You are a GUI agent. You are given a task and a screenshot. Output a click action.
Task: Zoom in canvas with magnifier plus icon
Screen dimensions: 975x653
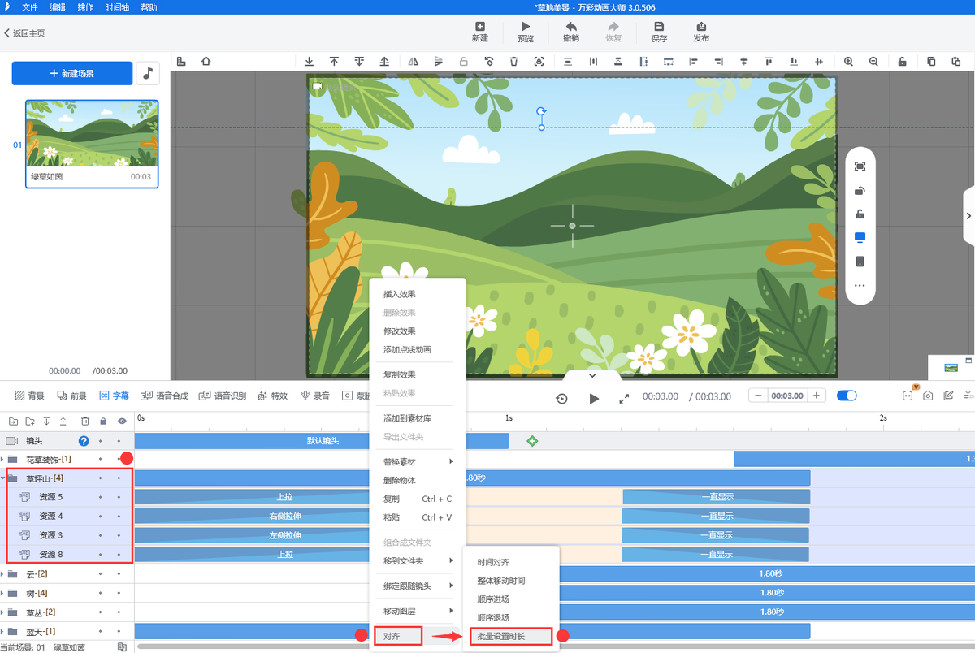point(848,61)
